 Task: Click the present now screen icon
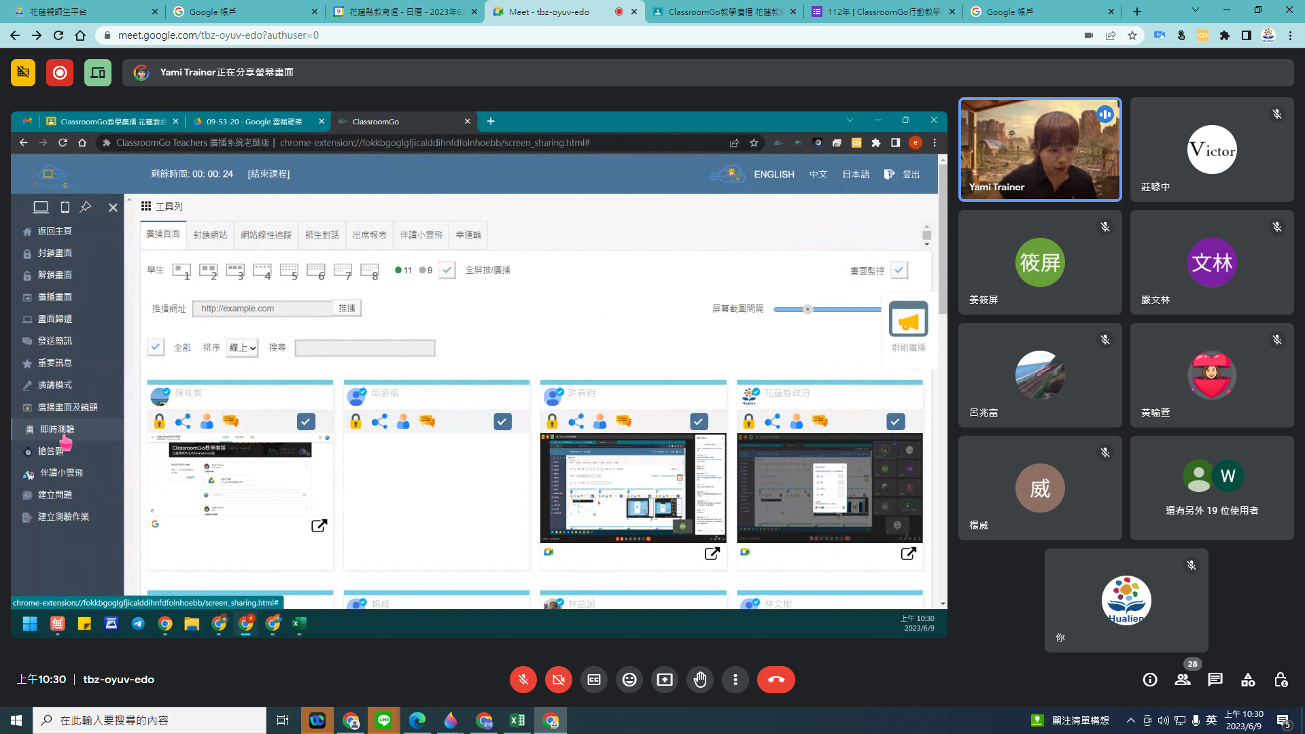(x=665, y=680)
